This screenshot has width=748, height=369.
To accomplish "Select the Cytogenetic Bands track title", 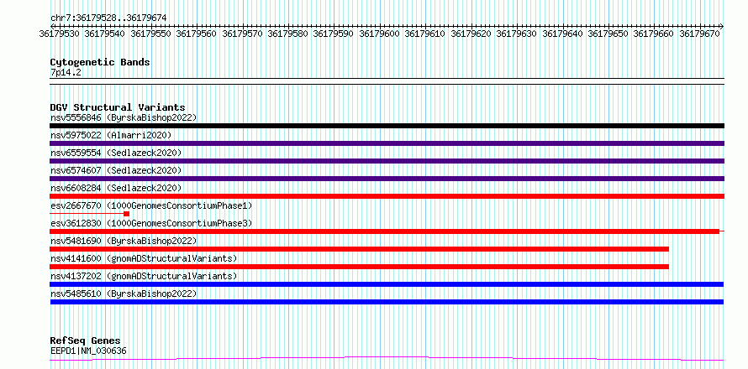I will coord(100,62).
